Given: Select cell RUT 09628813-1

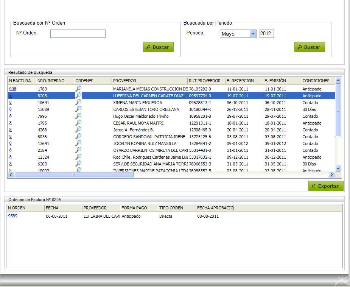Looking at the screenshot, I should click(x=200, y=103).
